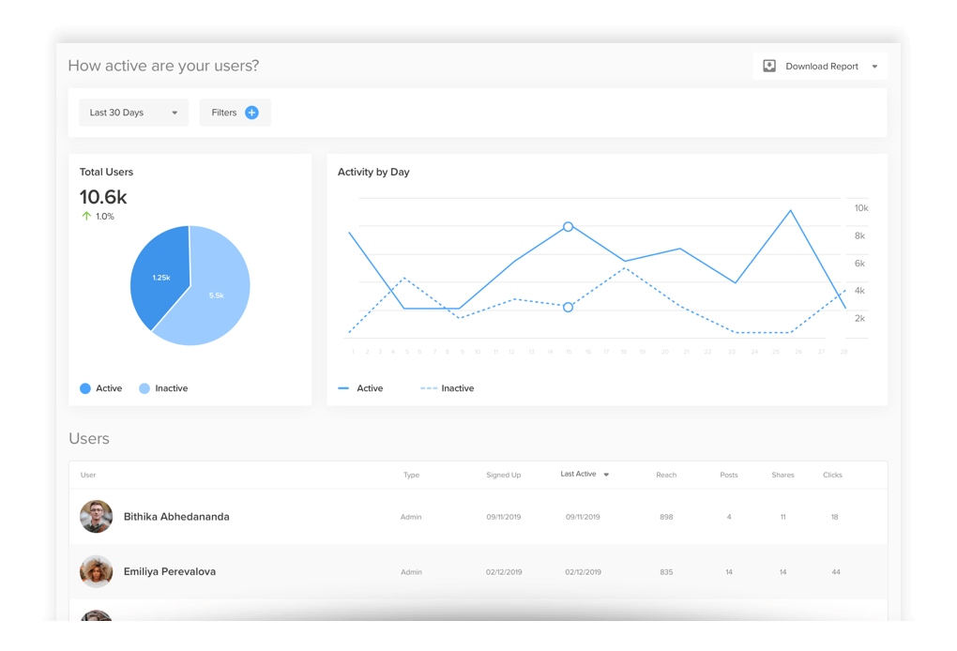Open user Emiliya Perevalova

170,571
